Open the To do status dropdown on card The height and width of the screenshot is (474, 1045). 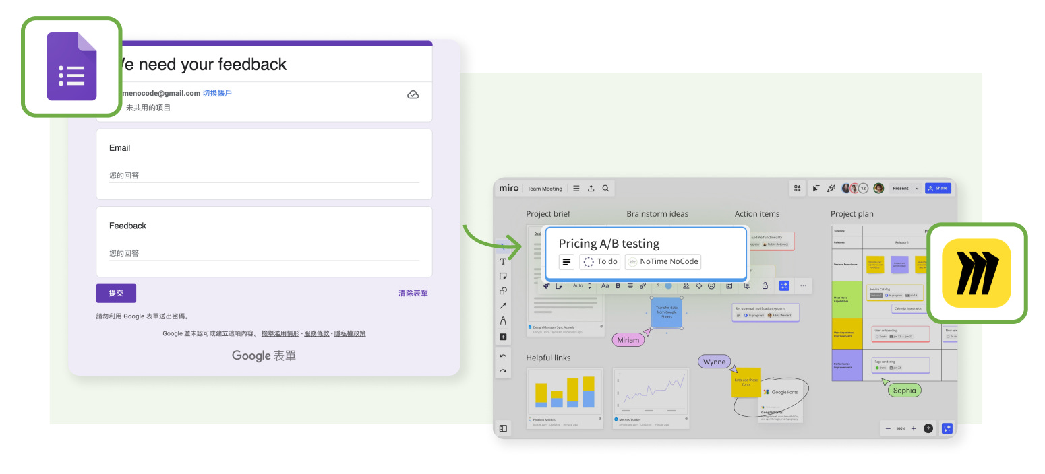600,261
